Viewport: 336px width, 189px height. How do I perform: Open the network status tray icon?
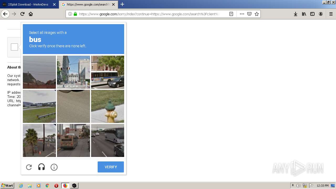coord(305,186)
